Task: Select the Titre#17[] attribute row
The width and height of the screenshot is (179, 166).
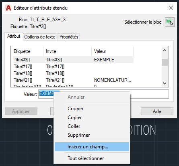Action: tap(73, 67)
